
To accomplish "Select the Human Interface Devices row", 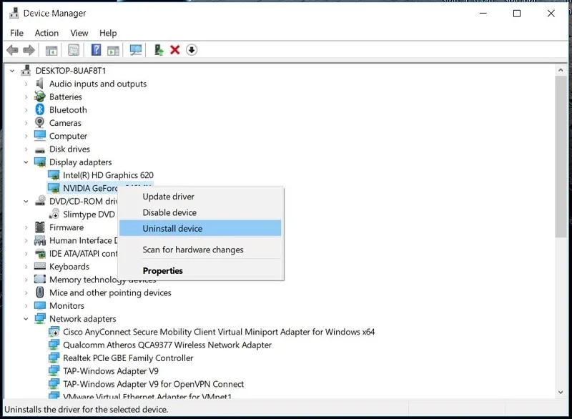I will pos(83,240).
